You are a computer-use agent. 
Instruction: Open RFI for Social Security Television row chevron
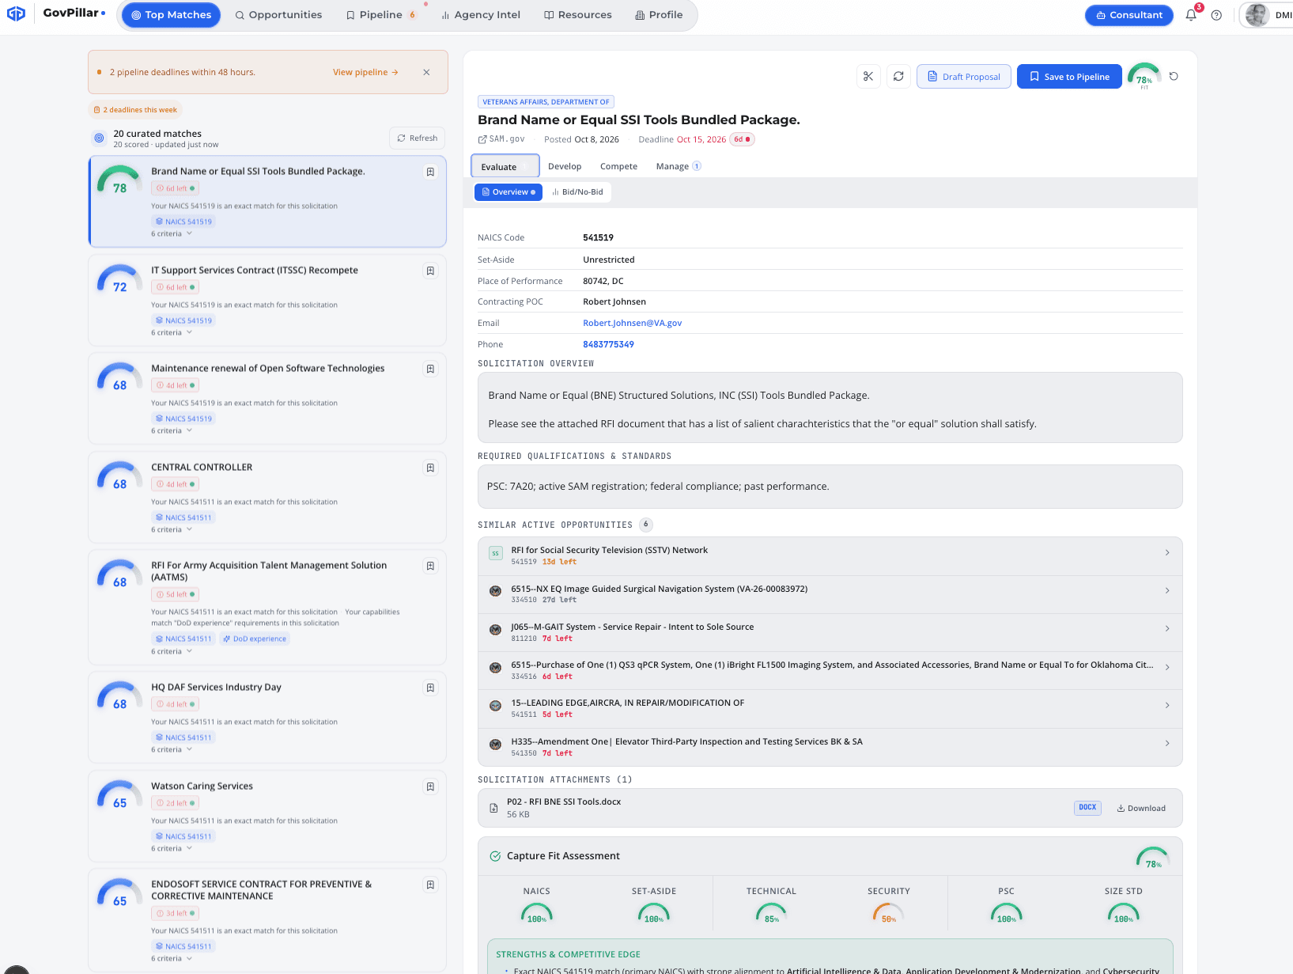pyautogui.click(x=1167, y=552)
